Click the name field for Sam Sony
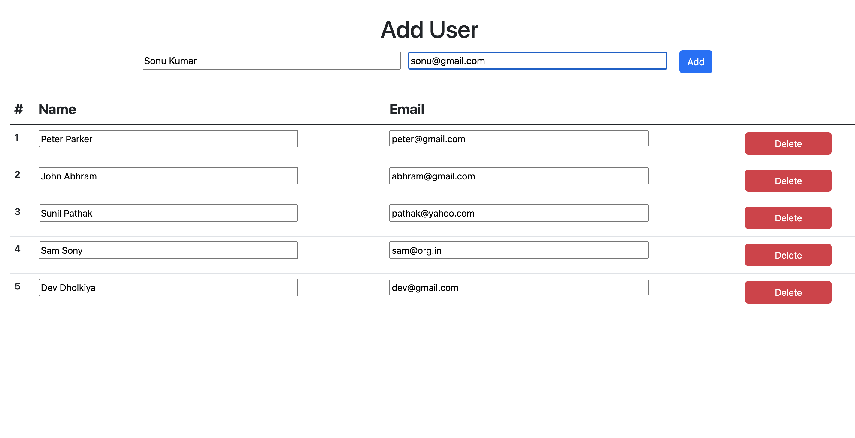This screenshot has height=438, width=855. (168, 250)
